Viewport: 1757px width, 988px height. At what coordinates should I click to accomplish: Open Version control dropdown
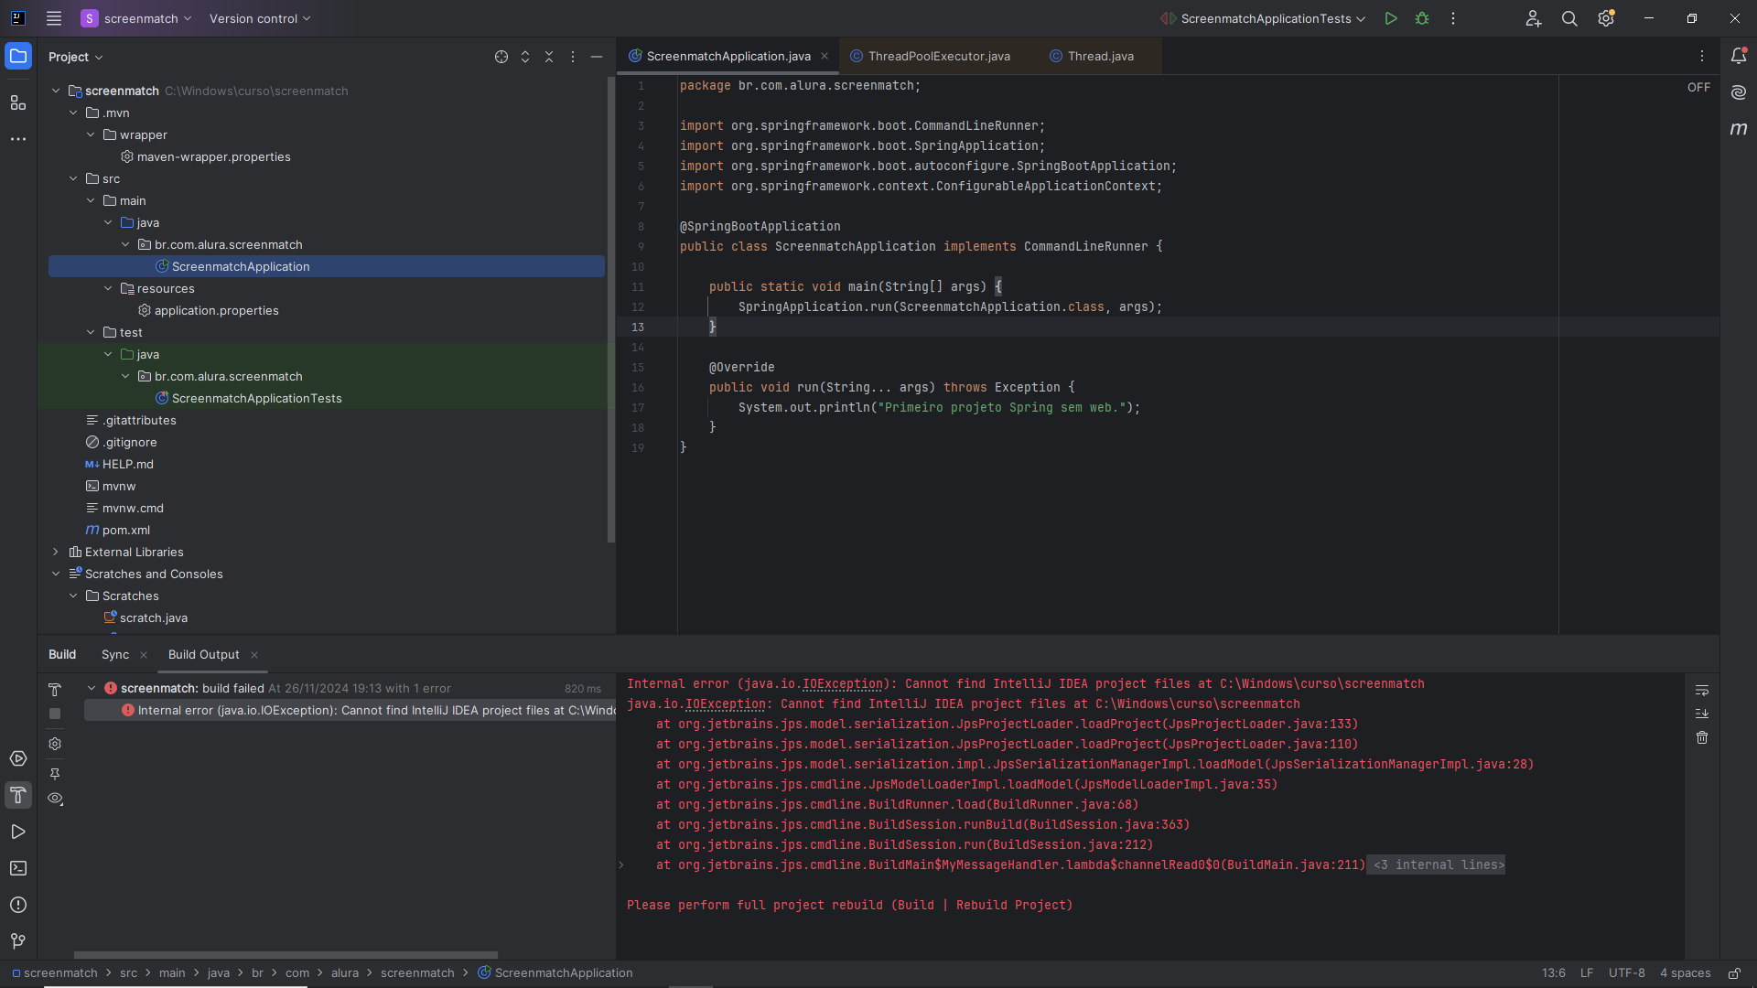click(260, 18)
